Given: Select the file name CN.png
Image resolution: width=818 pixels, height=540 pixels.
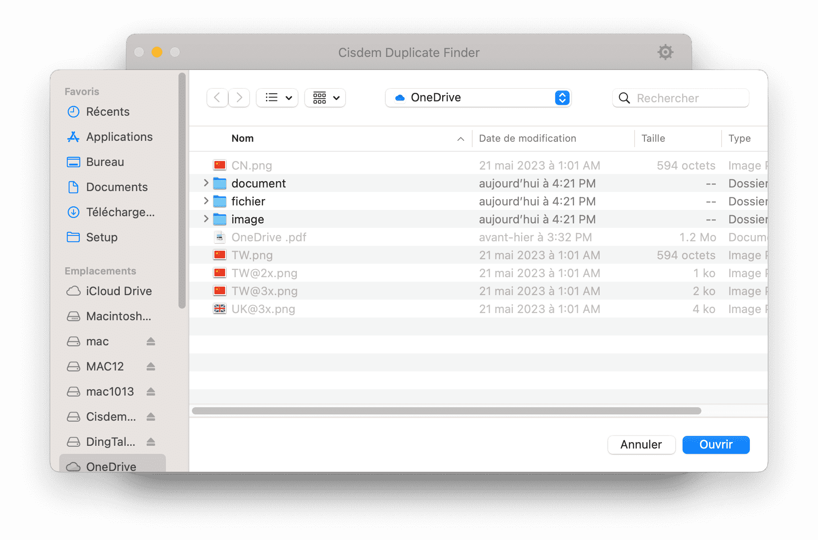Looking at the screenshot, I should click(x=252, y=165).
